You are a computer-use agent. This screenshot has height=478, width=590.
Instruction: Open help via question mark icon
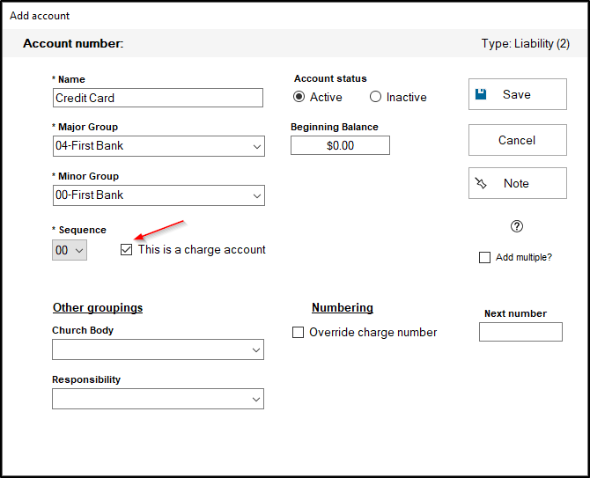pyautogui.click(x=517, y=226)
